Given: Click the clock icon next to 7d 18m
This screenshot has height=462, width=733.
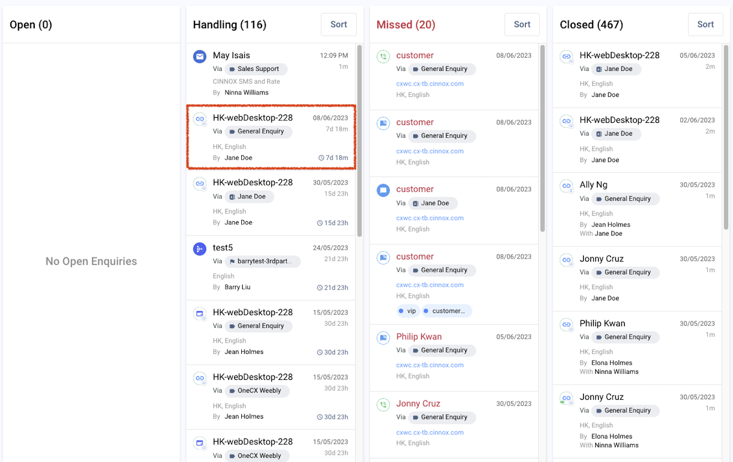Looking at the screenshot, I should pos(321,158).
